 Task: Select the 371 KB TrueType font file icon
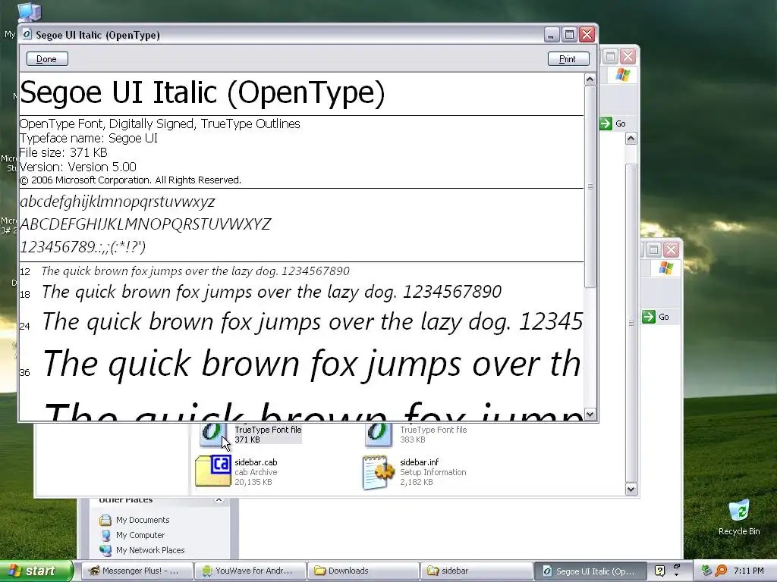pyautogui.click(x=214, y=435)
